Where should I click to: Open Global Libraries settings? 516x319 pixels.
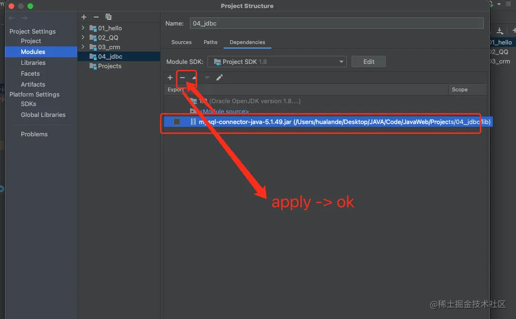click(x=43, y=115)
